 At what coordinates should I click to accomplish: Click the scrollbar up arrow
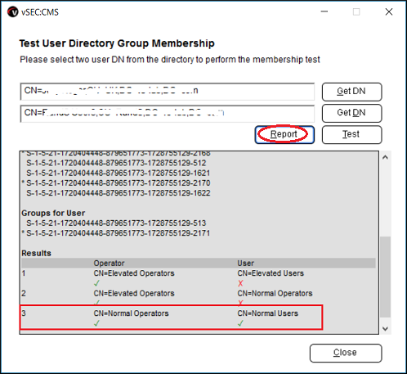coord(385,157)
